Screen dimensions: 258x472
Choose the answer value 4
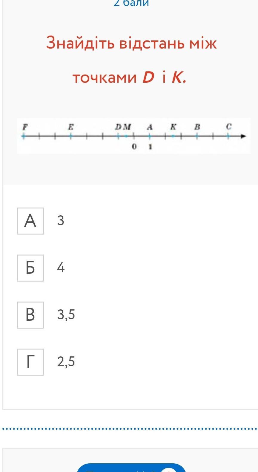click(x=61, y=268)
